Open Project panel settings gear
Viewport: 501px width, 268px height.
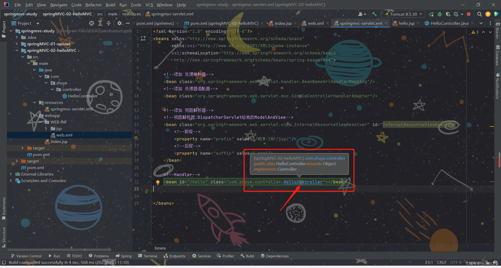119,23
